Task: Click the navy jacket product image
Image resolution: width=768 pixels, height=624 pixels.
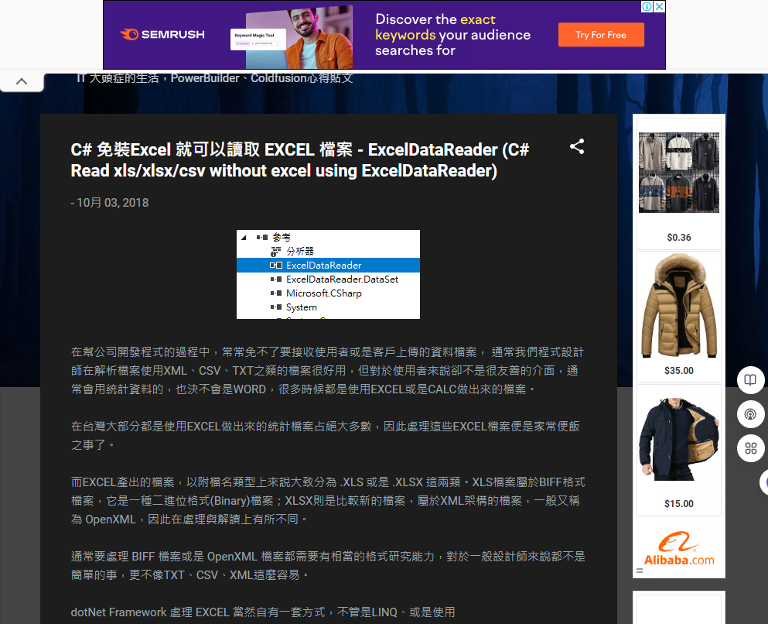Action: pos(679,439)
